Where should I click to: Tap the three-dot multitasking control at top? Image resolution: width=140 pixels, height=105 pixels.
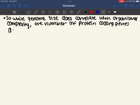click(x=70, y=1)
